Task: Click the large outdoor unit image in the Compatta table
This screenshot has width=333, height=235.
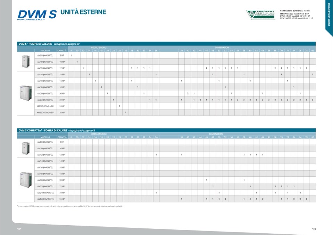Action: tap(26, 180)
